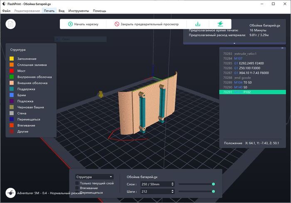Image resolution: width=291 pixels, height=203 pixels.
Task: Click the download G-code file icon
Action: pos(198,24)
